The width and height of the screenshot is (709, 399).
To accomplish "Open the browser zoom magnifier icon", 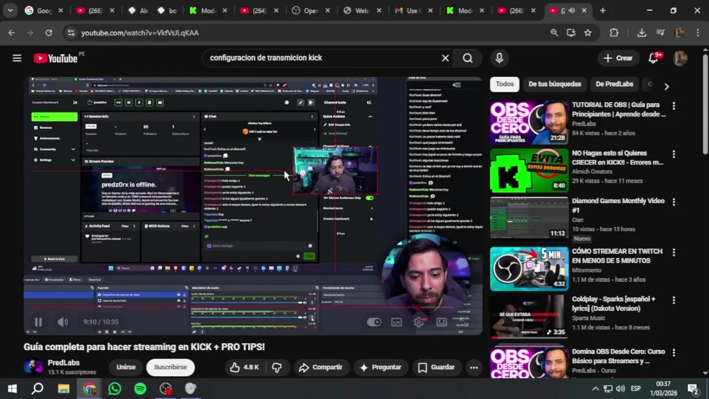I will (x=554, y=33).
